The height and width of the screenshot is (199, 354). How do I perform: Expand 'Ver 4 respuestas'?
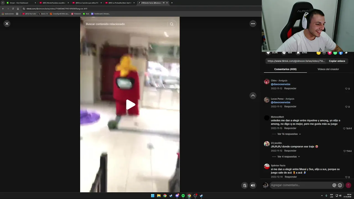(x=288, y=157)
